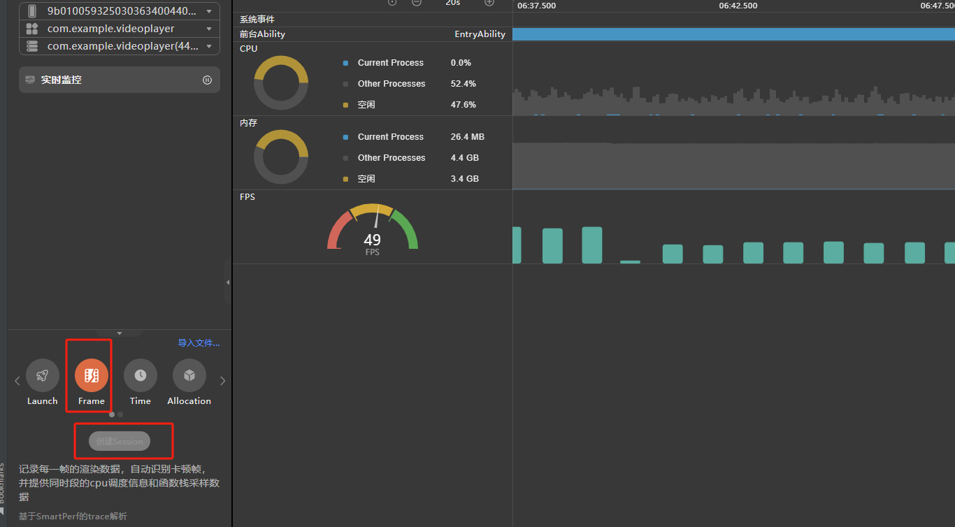This screenshot has height=527, width=955.
Task: Click the 系统事件 row label
Action: coord(257,20)
